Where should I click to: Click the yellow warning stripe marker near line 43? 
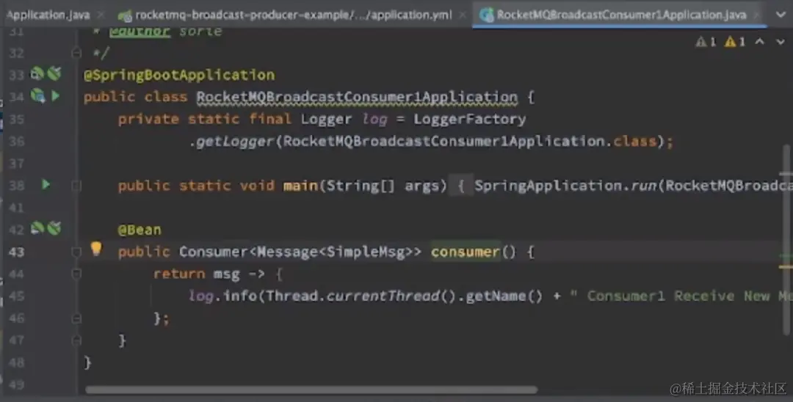786,266
